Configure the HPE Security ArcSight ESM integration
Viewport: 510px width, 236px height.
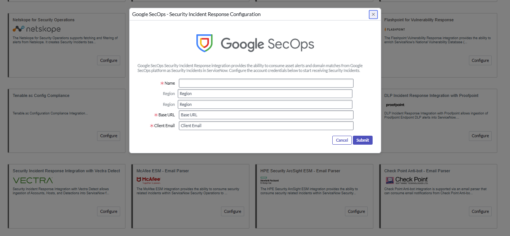pyautogui.click(x=356, y=211)
